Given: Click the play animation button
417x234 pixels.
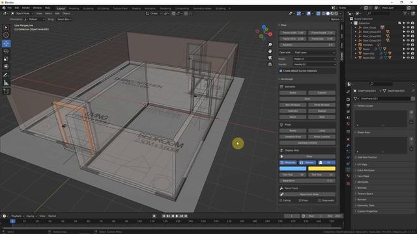Looking at the screenshot, I should (177, 216).
